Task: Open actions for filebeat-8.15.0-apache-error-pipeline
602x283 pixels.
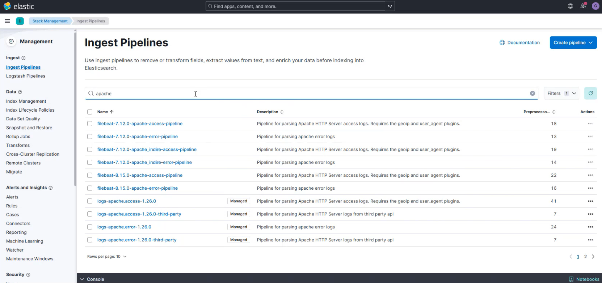Action: point(590,188)
